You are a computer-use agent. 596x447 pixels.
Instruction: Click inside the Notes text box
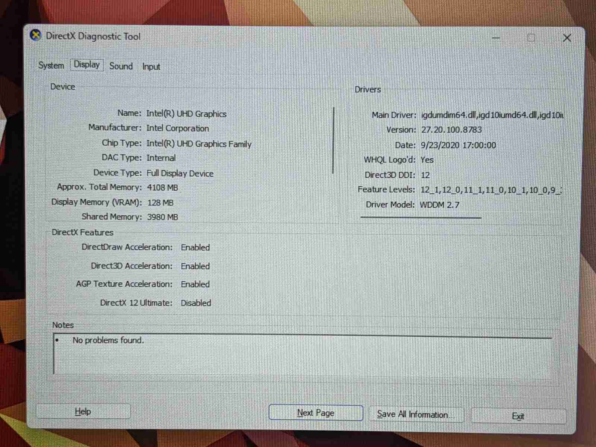point(298,356)
